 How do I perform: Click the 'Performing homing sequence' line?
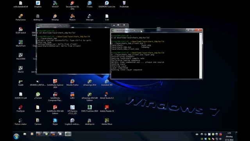click(125, 60)
